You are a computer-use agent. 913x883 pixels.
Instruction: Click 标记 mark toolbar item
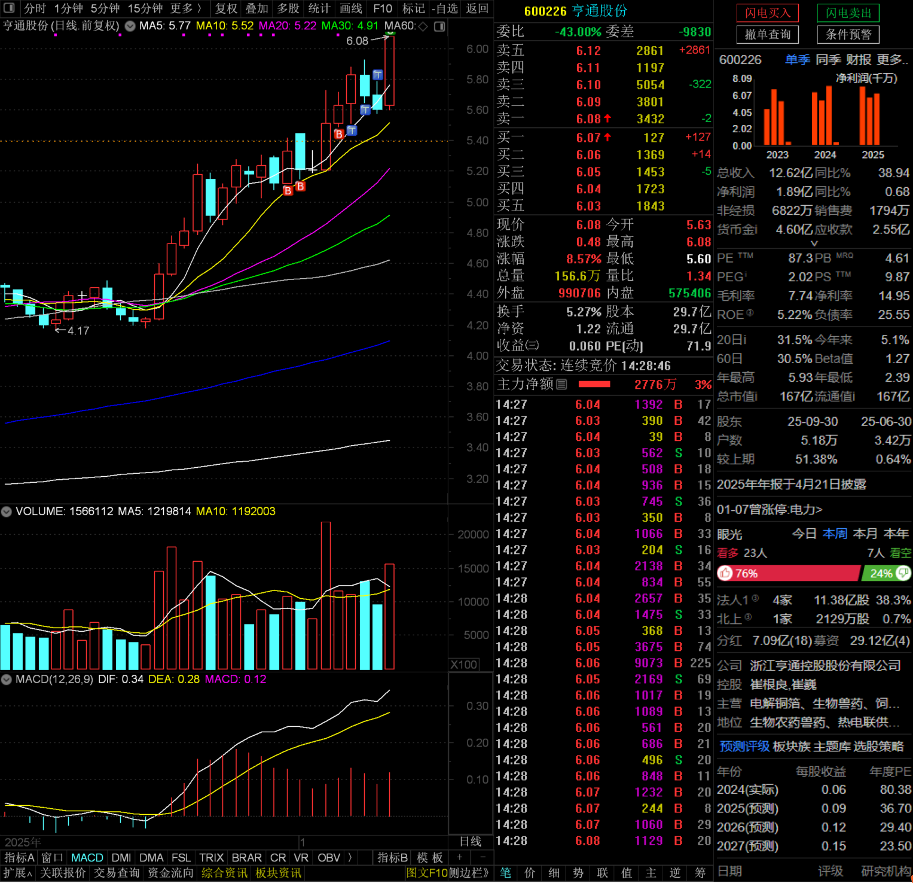(x=414, y=8)
